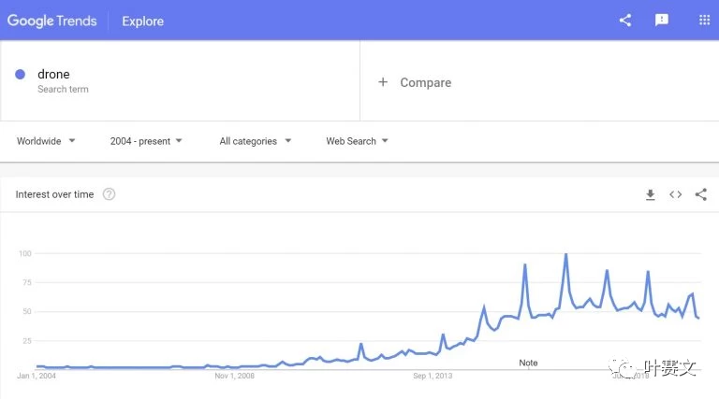Click the plus icon next to Compare
This screenshot has width=719, height=399.
(383, 82)
